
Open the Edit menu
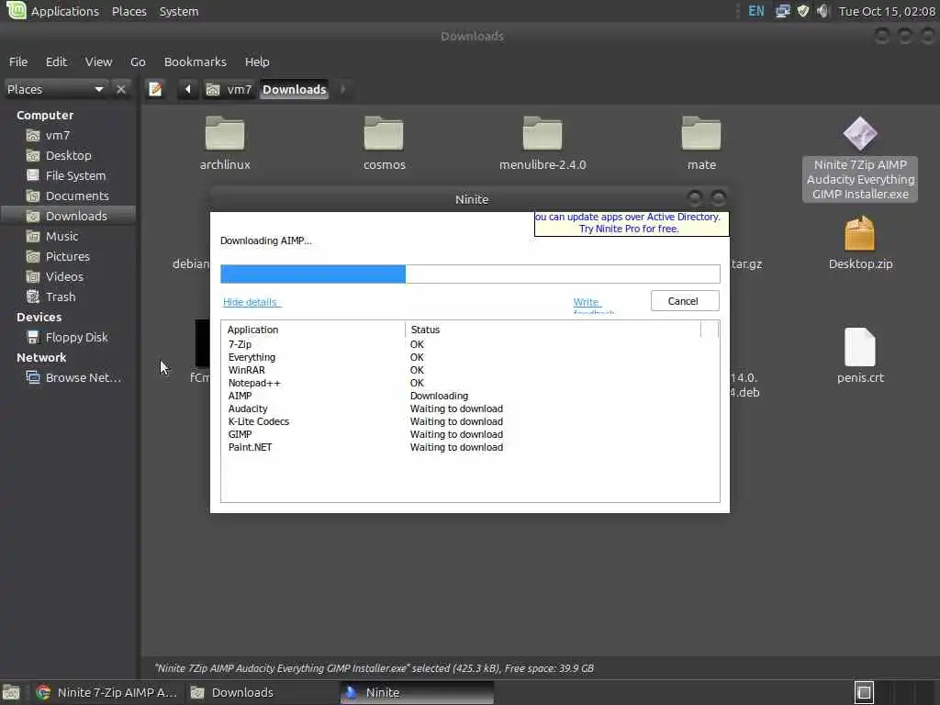[x=56, y=62]
